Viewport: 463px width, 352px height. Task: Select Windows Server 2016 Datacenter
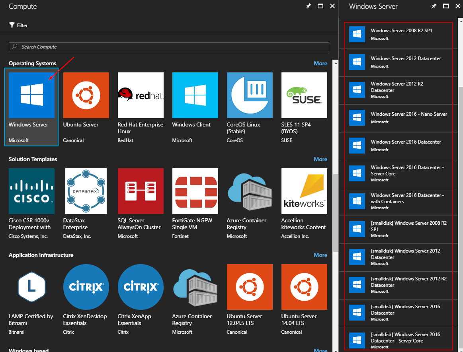399,146
